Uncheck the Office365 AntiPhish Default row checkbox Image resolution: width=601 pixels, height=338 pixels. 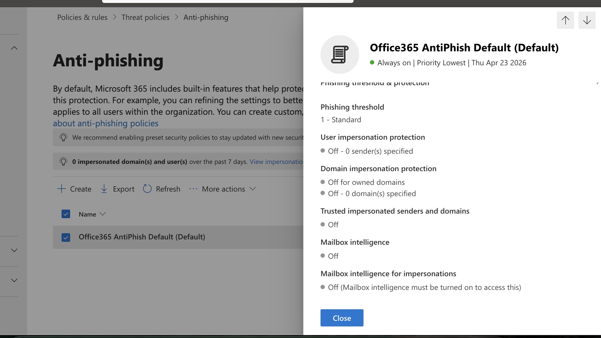66,238
